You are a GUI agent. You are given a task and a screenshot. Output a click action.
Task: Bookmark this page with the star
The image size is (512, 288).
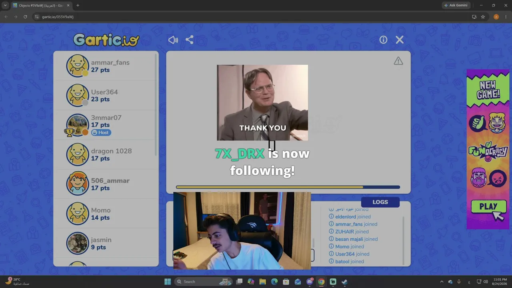[x=483, y=17]
